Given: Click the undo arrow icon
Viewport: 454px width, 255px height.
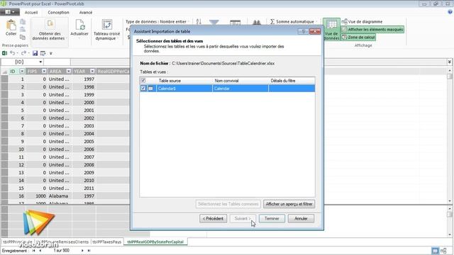Looking at the screenshot, I should coord(13,53).
